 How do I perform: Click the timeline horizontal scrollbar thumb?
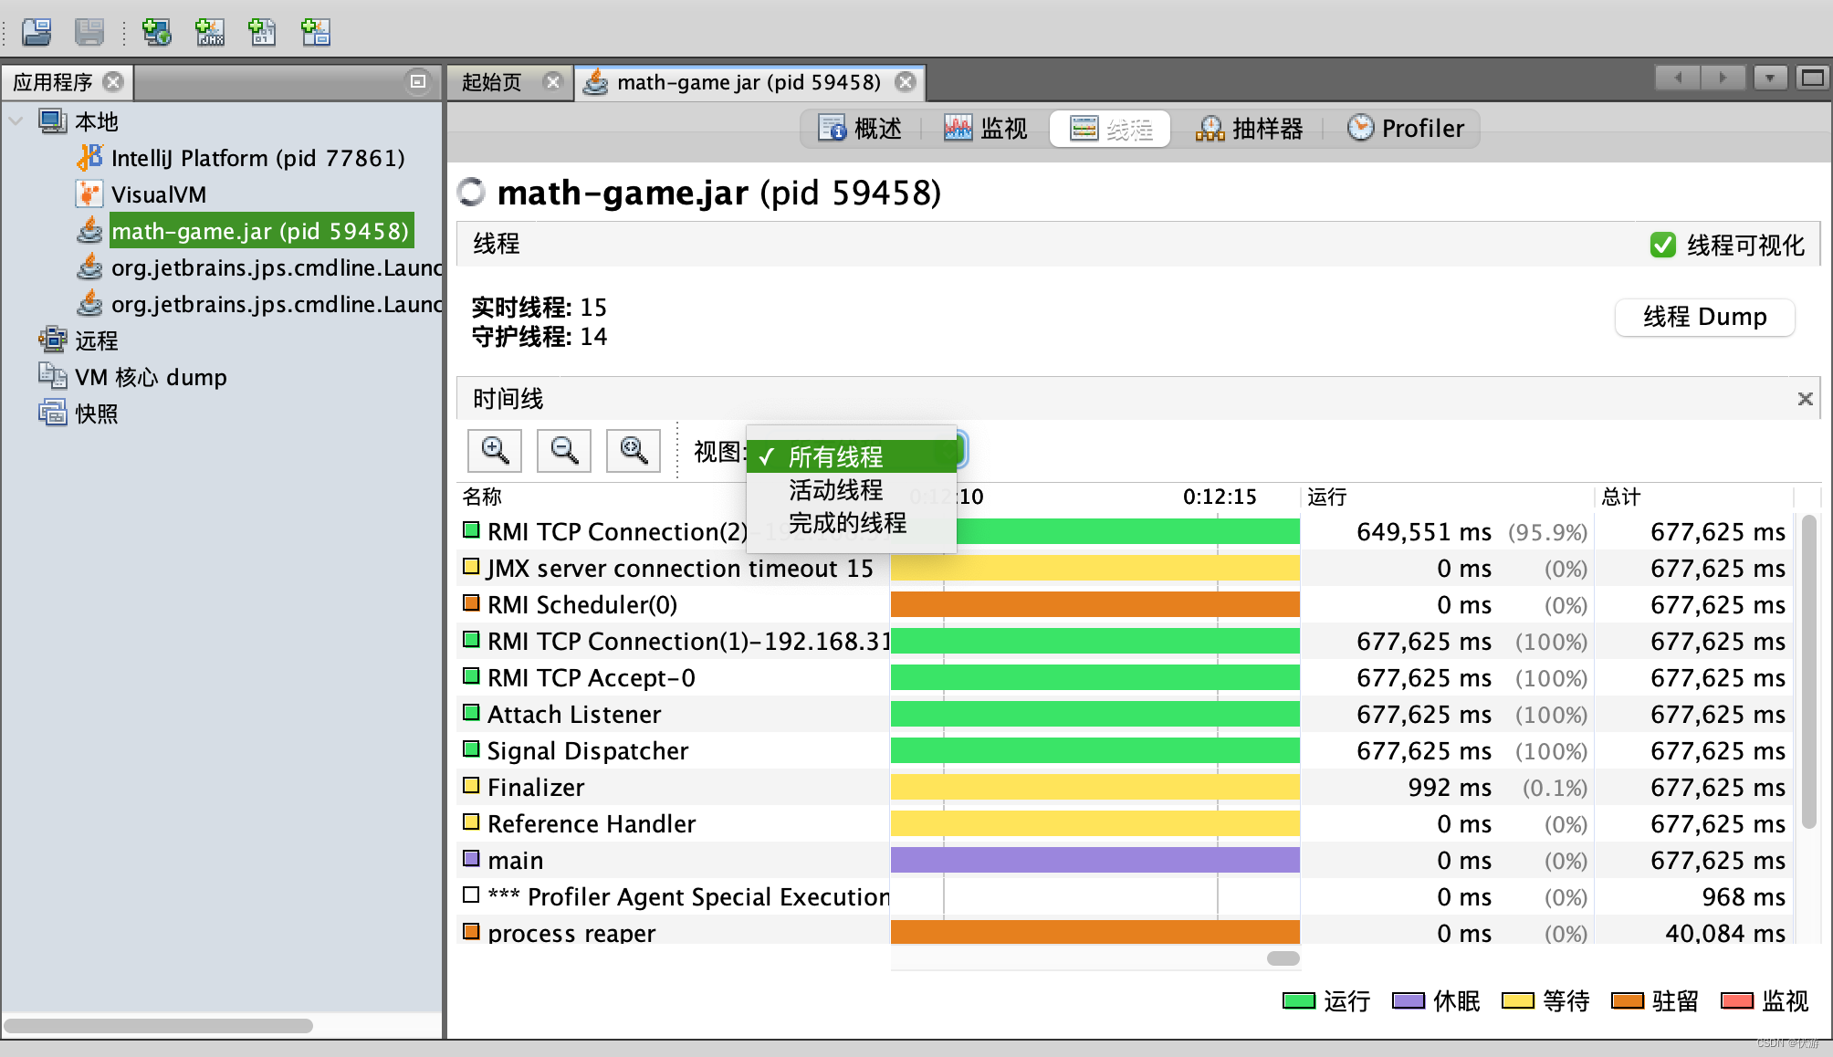pyautogui.click(x=1283, y=958)
